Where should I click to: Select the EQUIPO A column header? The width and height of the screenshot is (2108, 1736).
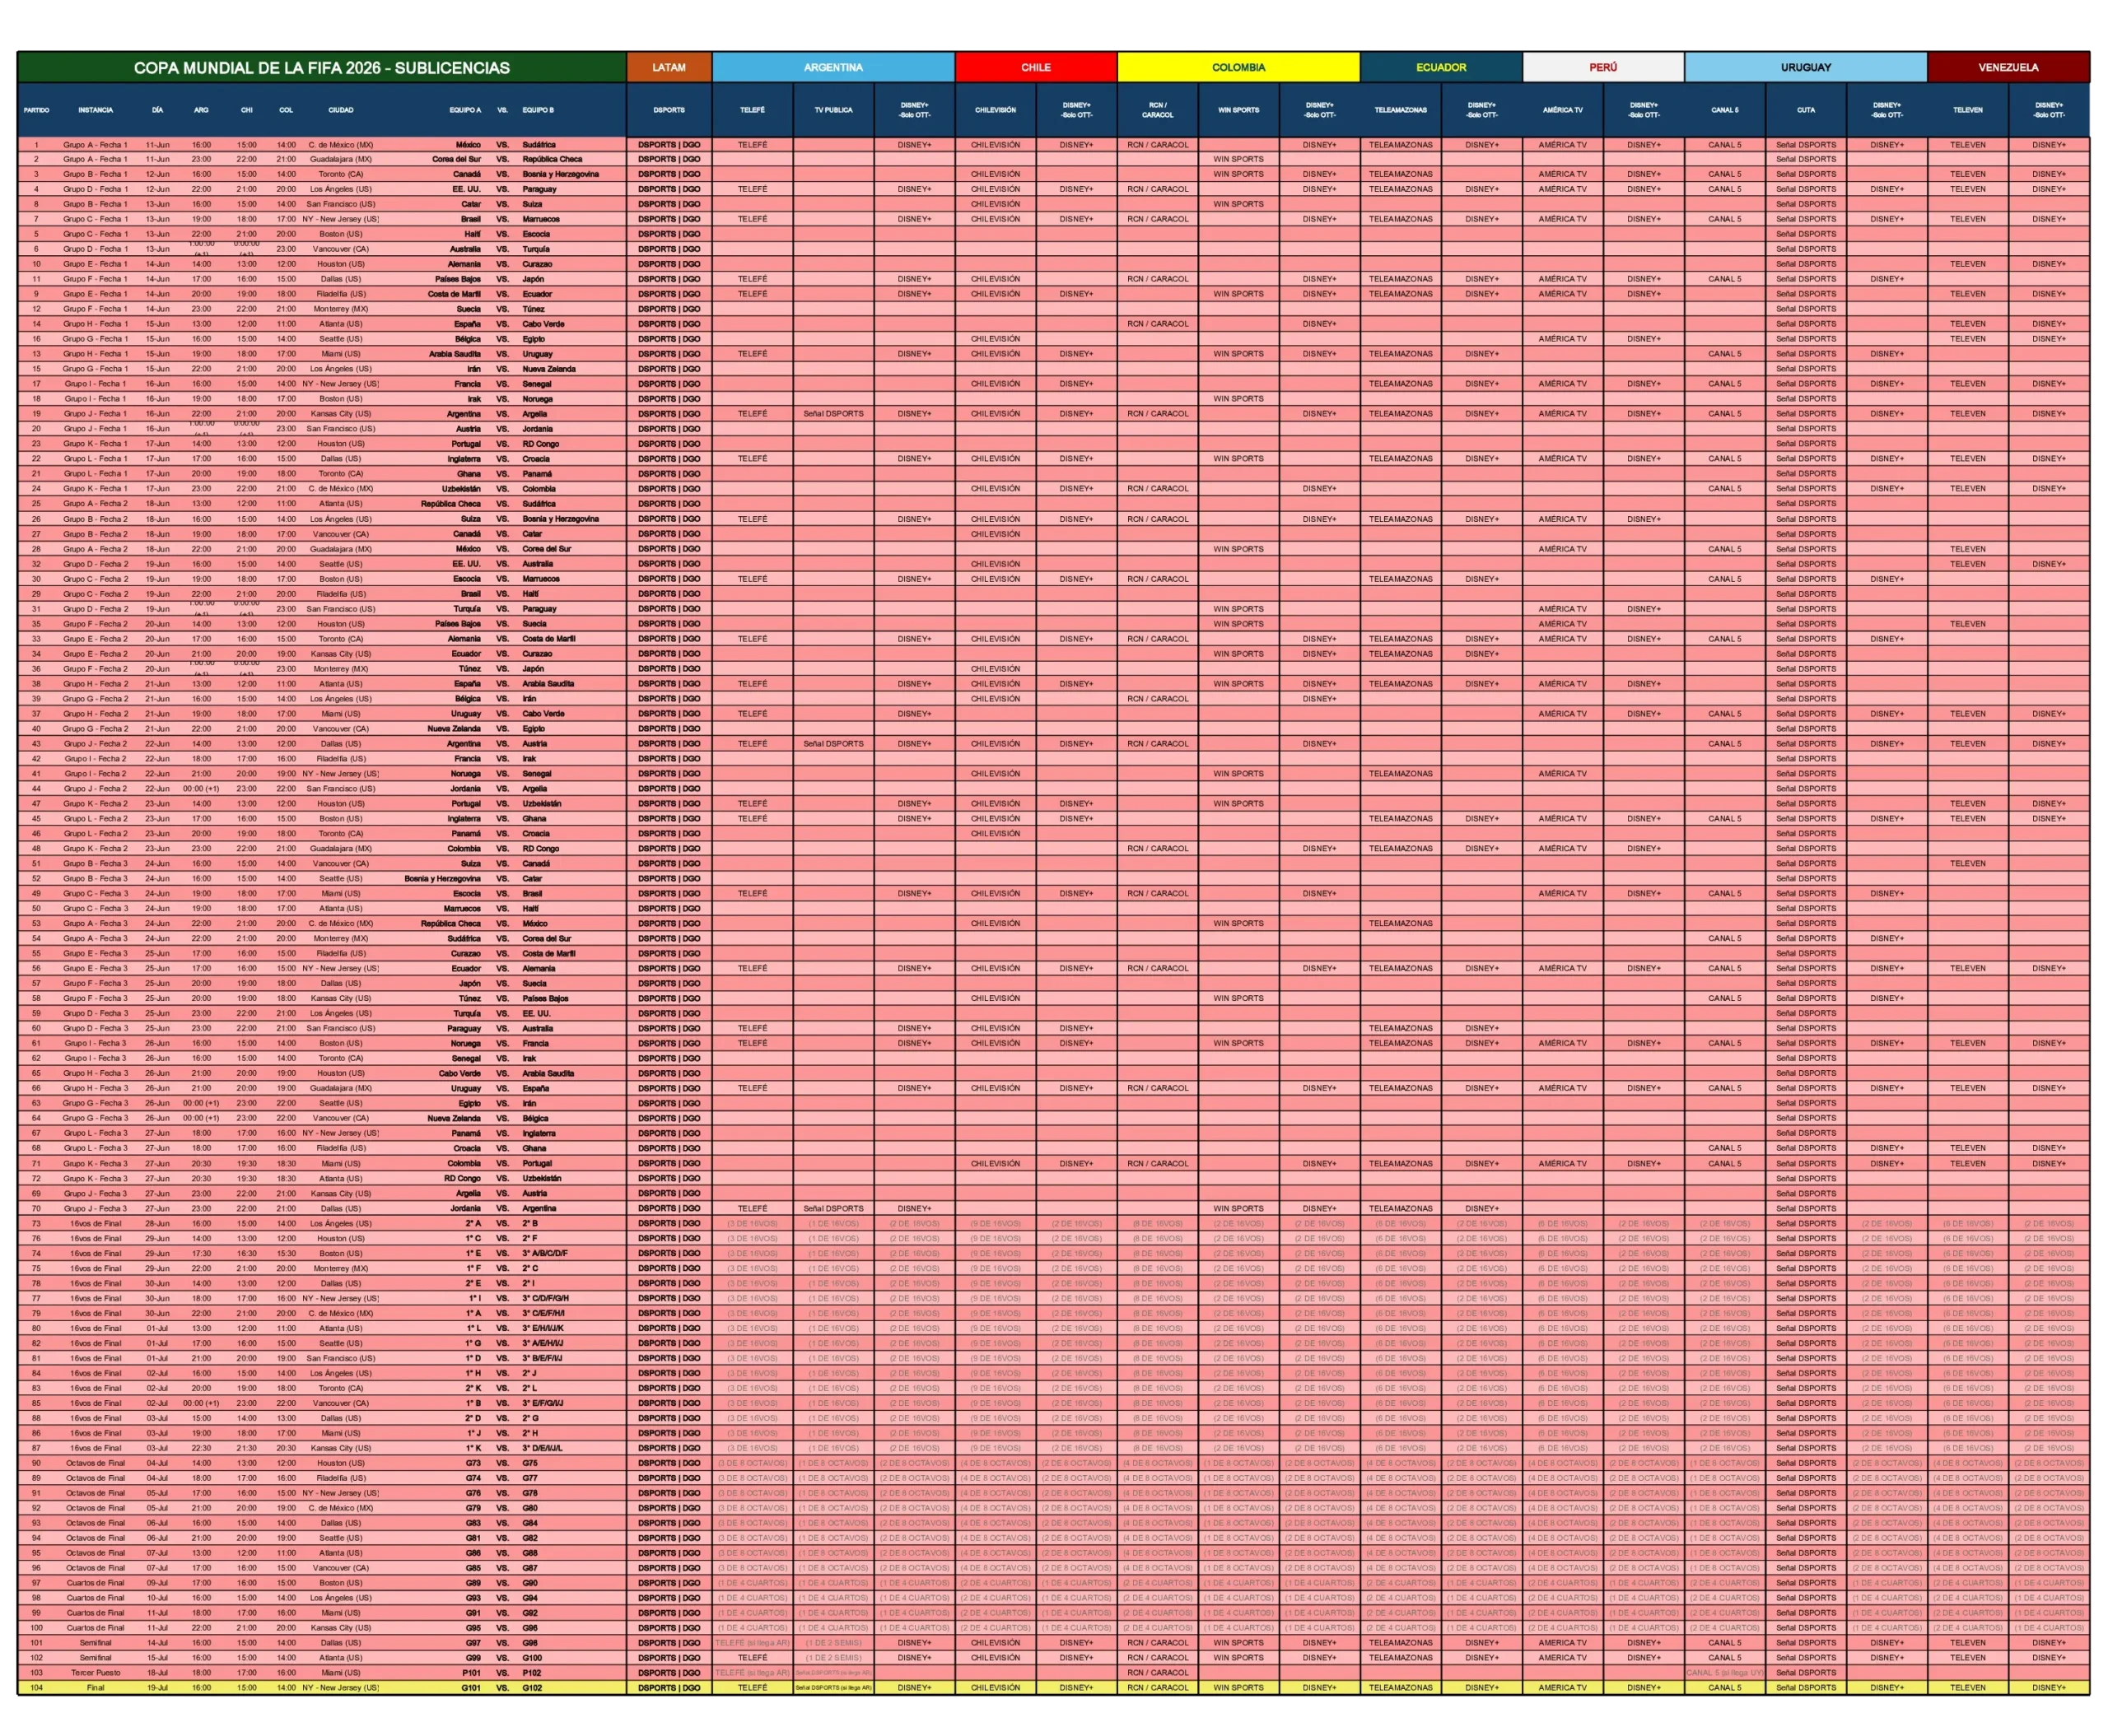465,110
